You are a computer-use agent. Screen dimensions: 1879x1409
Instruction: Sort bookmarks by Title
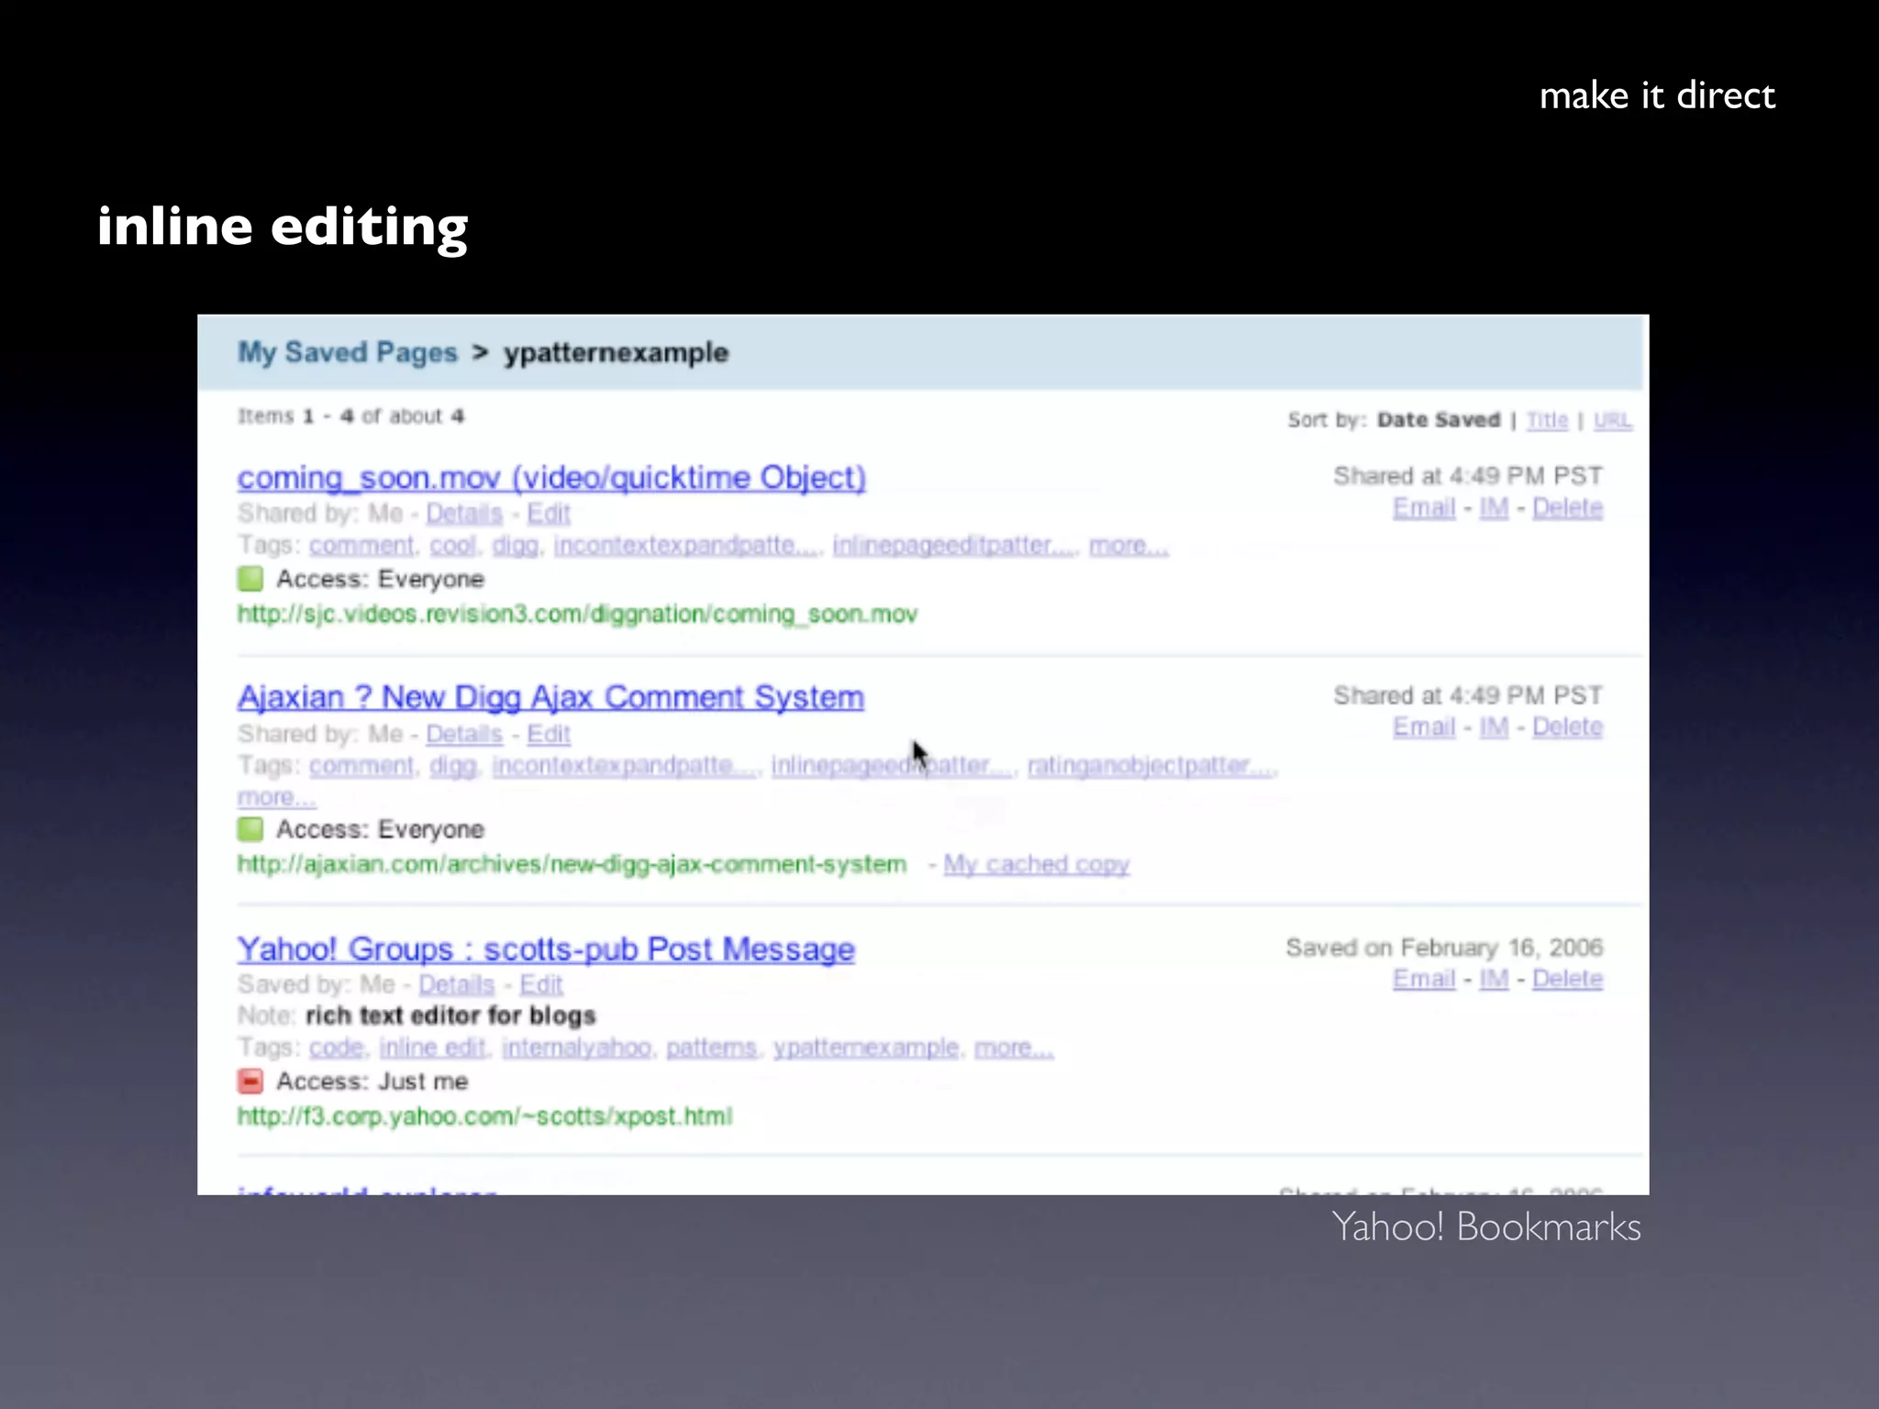pyautogui.click(x=1547, y=420)
